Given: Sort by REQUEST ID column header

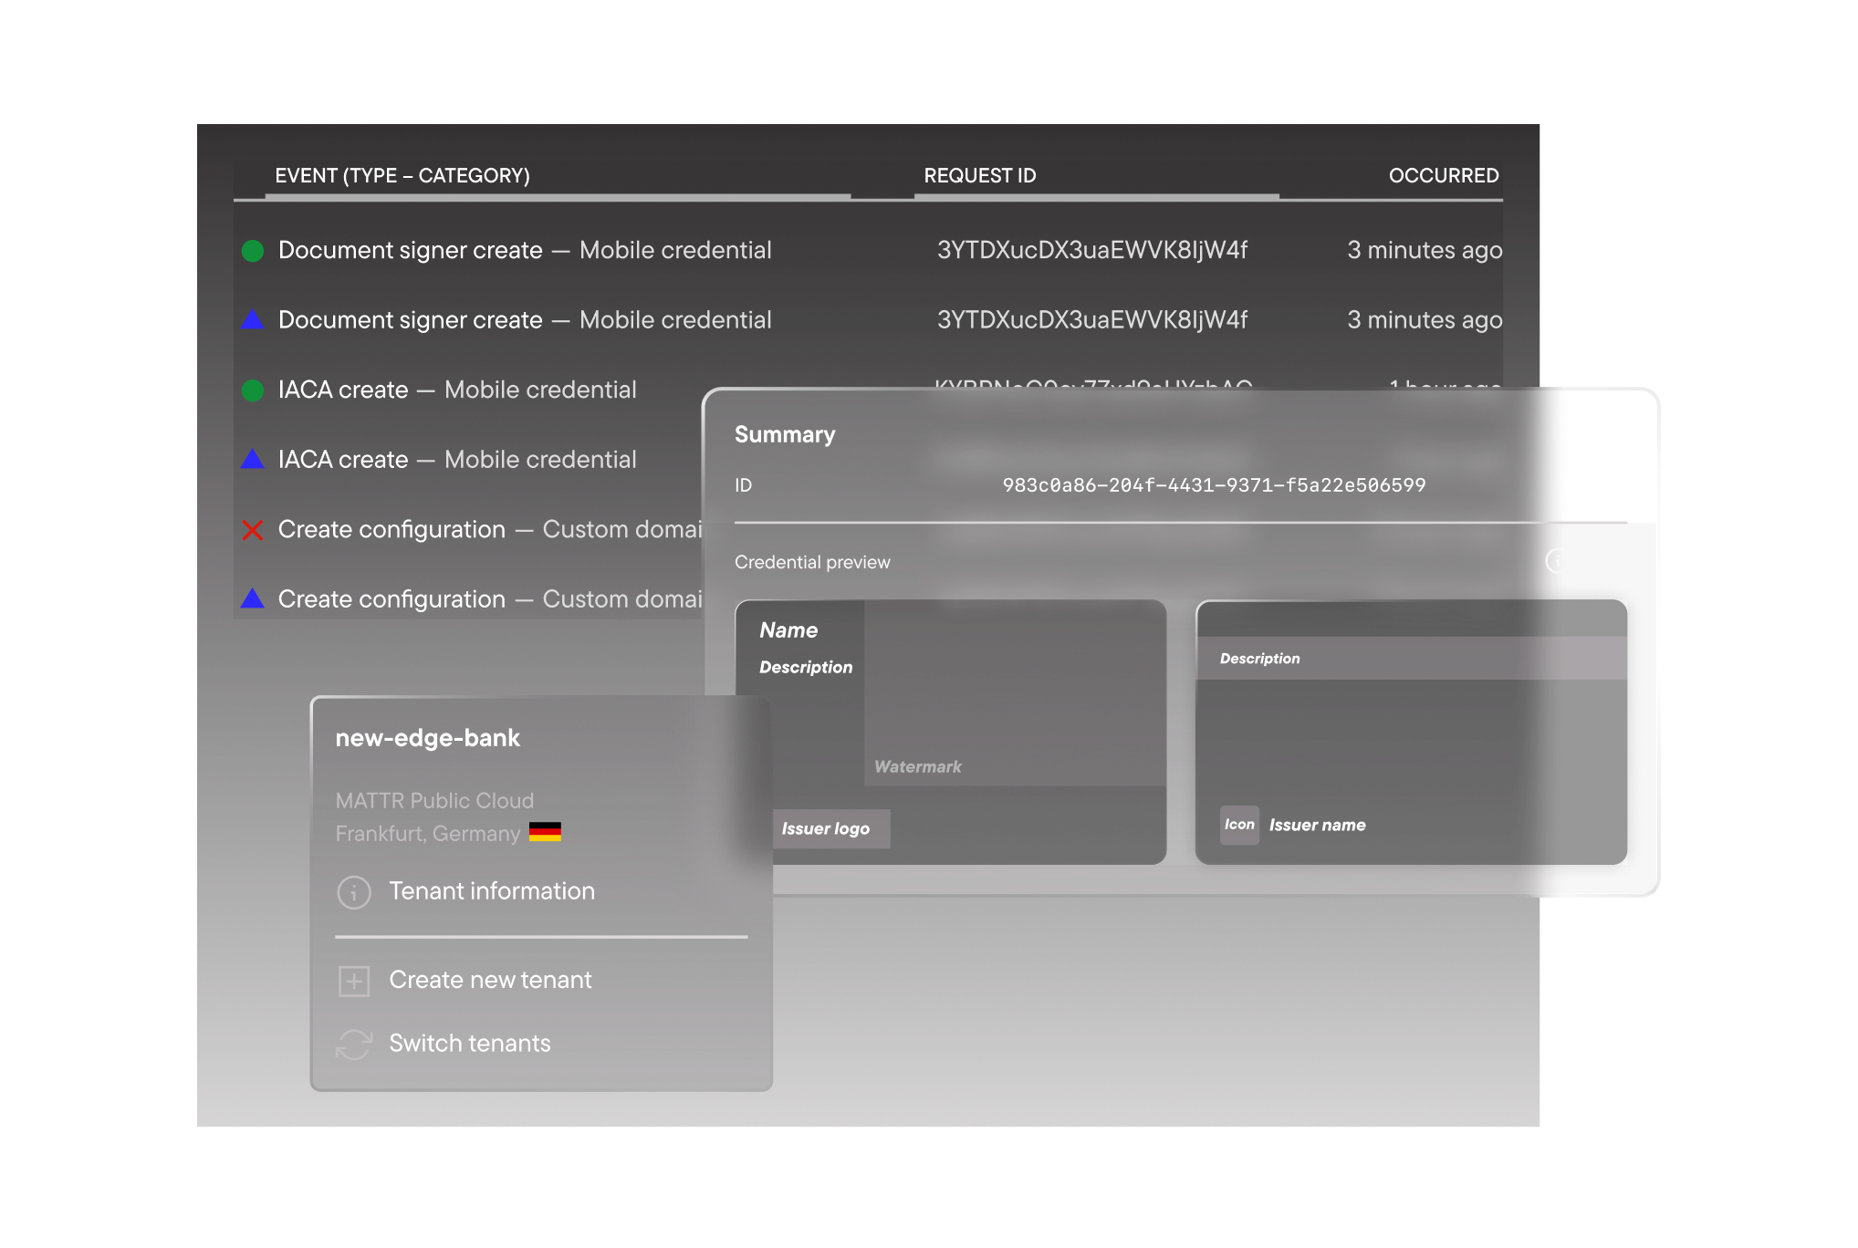Looking at the screenshot, I should coord(979,175).
